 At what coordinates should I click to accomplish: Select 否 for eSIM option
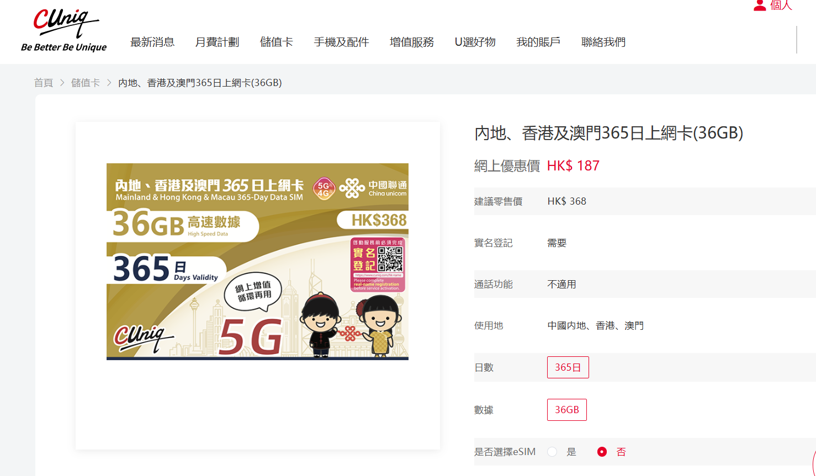pyautogui.click(x=602, y=452)
